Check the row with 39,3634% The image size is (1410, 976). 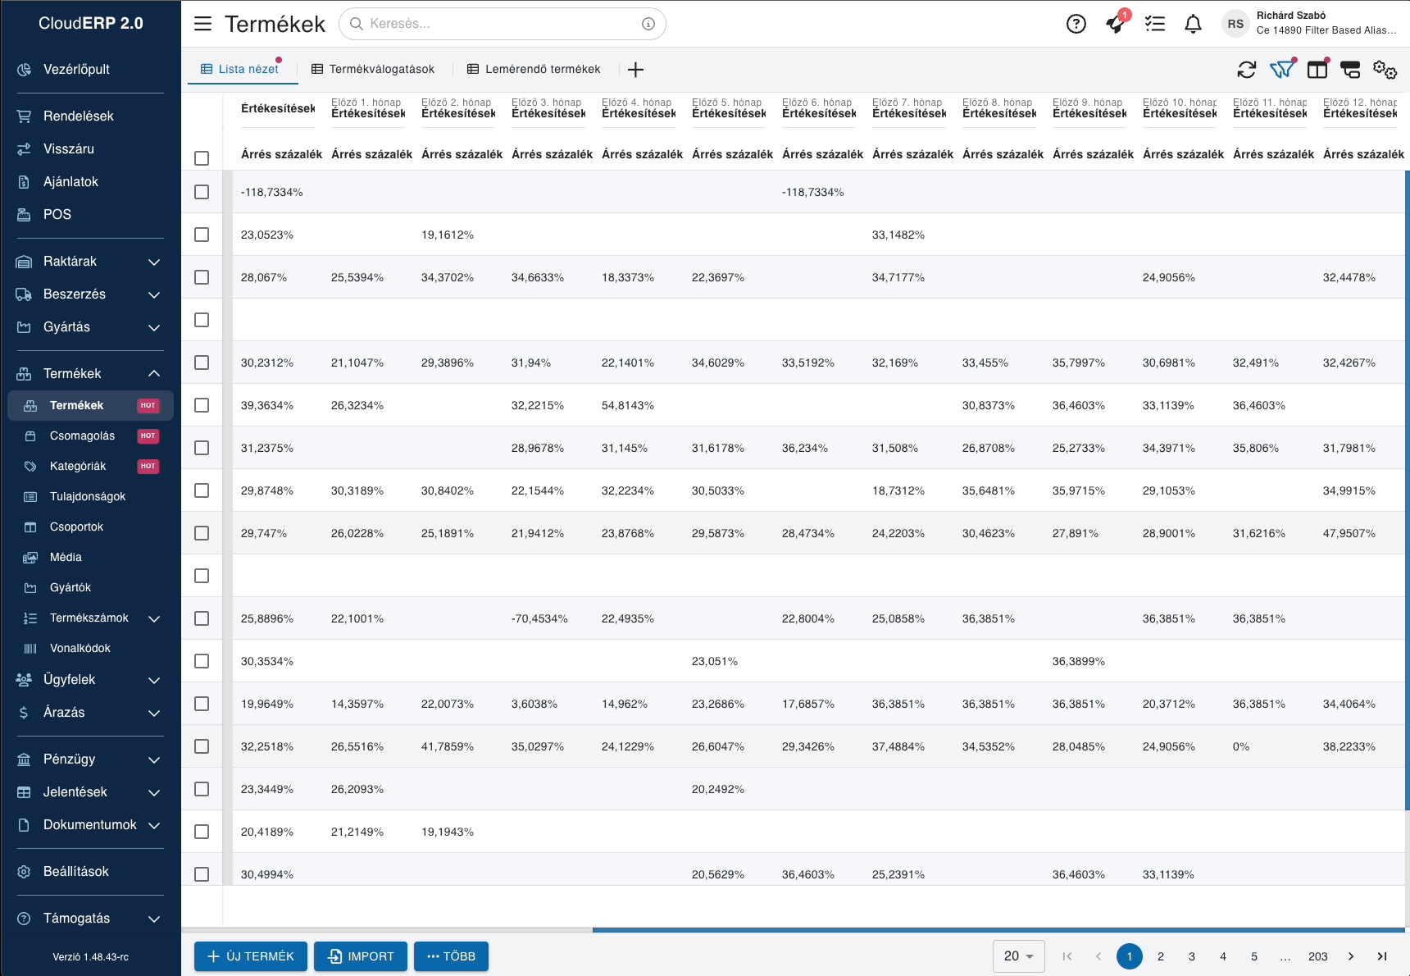tap(202, 405)
